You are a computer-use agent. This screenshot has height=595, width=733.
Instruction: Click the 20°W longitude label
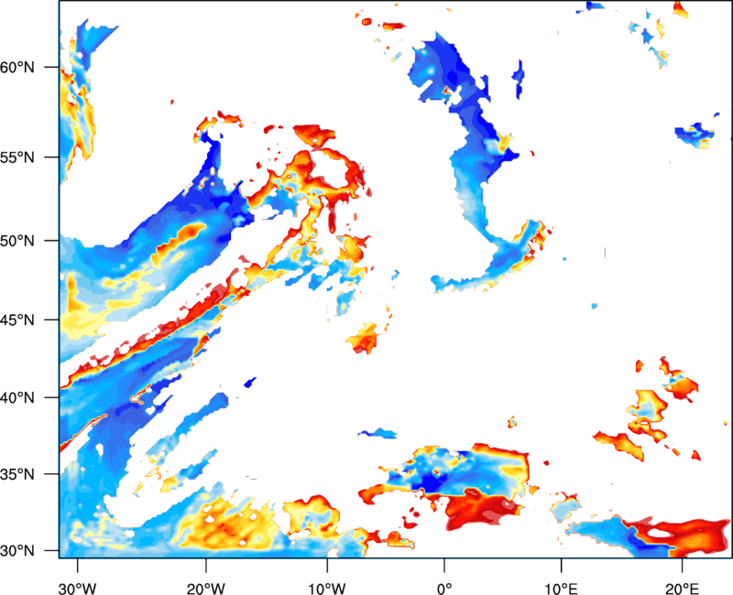pyautogui.click(x=206, y=589)
